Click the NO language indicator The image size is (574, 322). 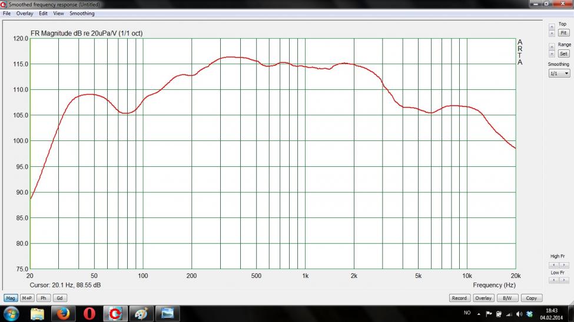tap(467, 313)
